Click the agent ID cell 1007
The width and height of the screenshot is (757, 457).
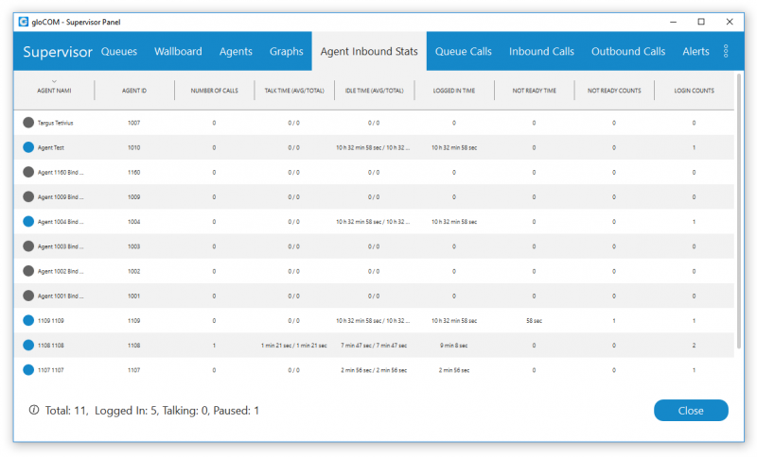133,123
